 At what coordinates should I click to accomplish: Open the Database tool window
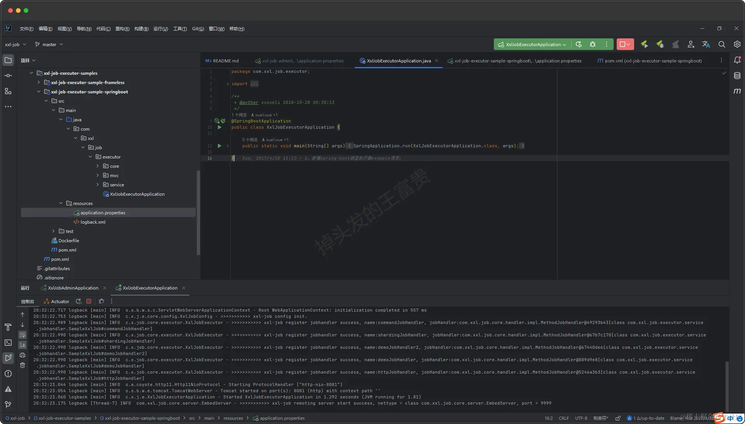pyautogui.click(x=737, y=76)
